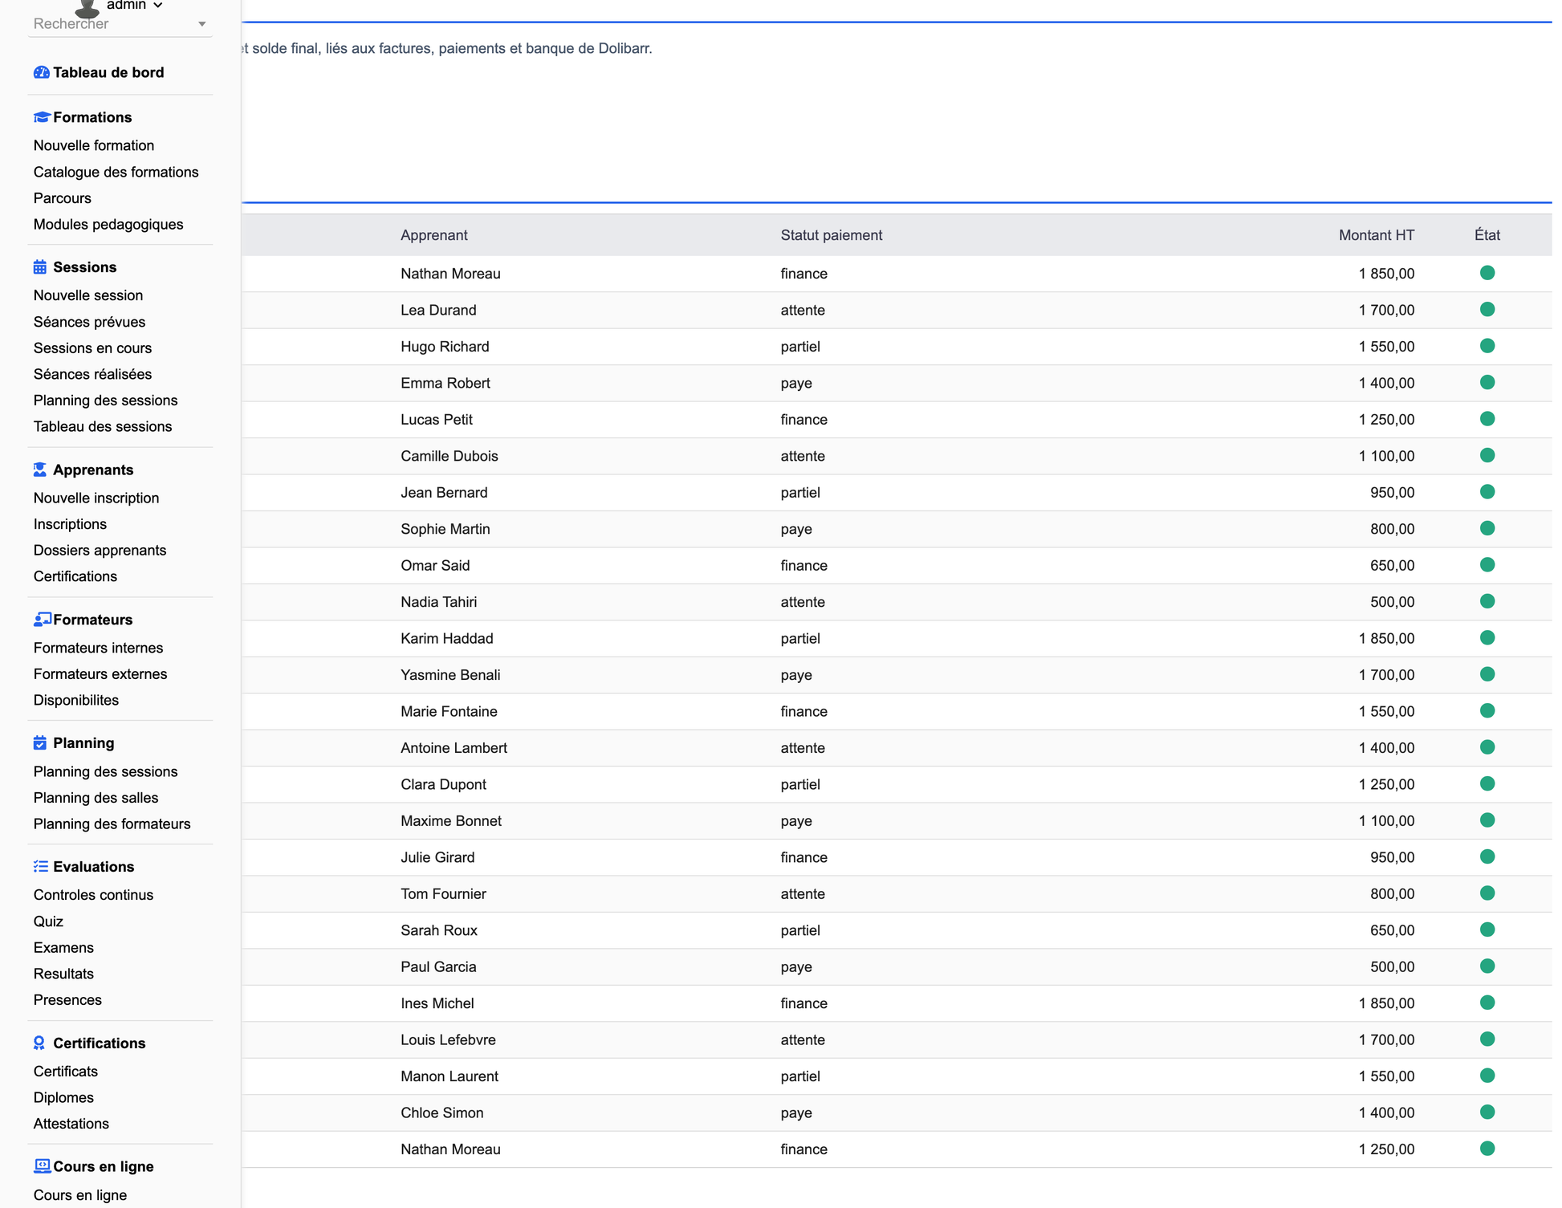Viewport: 1562px width, 1208px height.
Task: Create a Nouvelle session
Action: point(88,295)
